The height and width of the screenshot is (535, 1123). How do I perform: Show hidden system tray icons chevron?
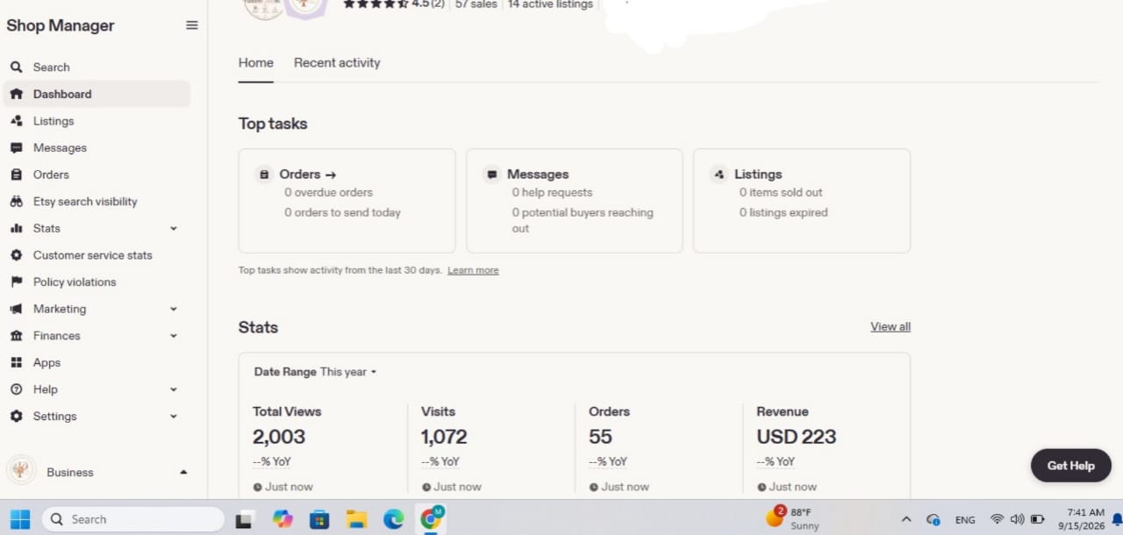pyautogui.click(x=906, y=519)
